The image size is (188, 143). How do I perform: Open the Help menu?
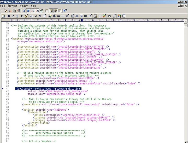point(33,6)
